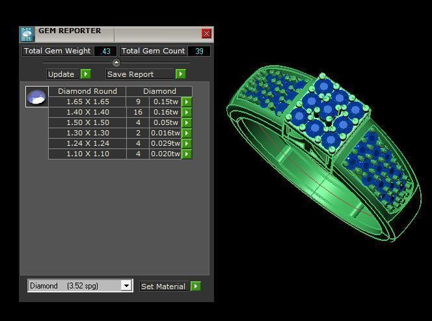
Task: Click the Total Gem Count value 39
Action: tap(199, 51)
